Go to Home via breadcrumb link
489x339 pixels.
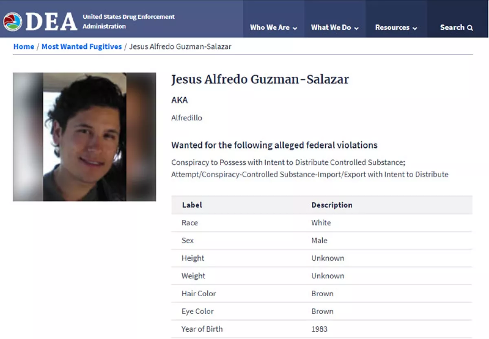(24, 46)
